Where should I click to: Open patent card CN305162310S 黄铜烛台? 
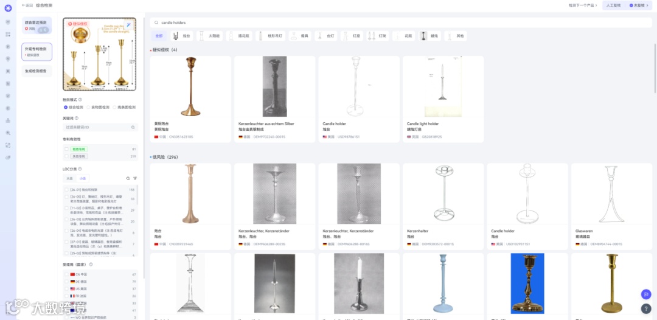point(190,99)
